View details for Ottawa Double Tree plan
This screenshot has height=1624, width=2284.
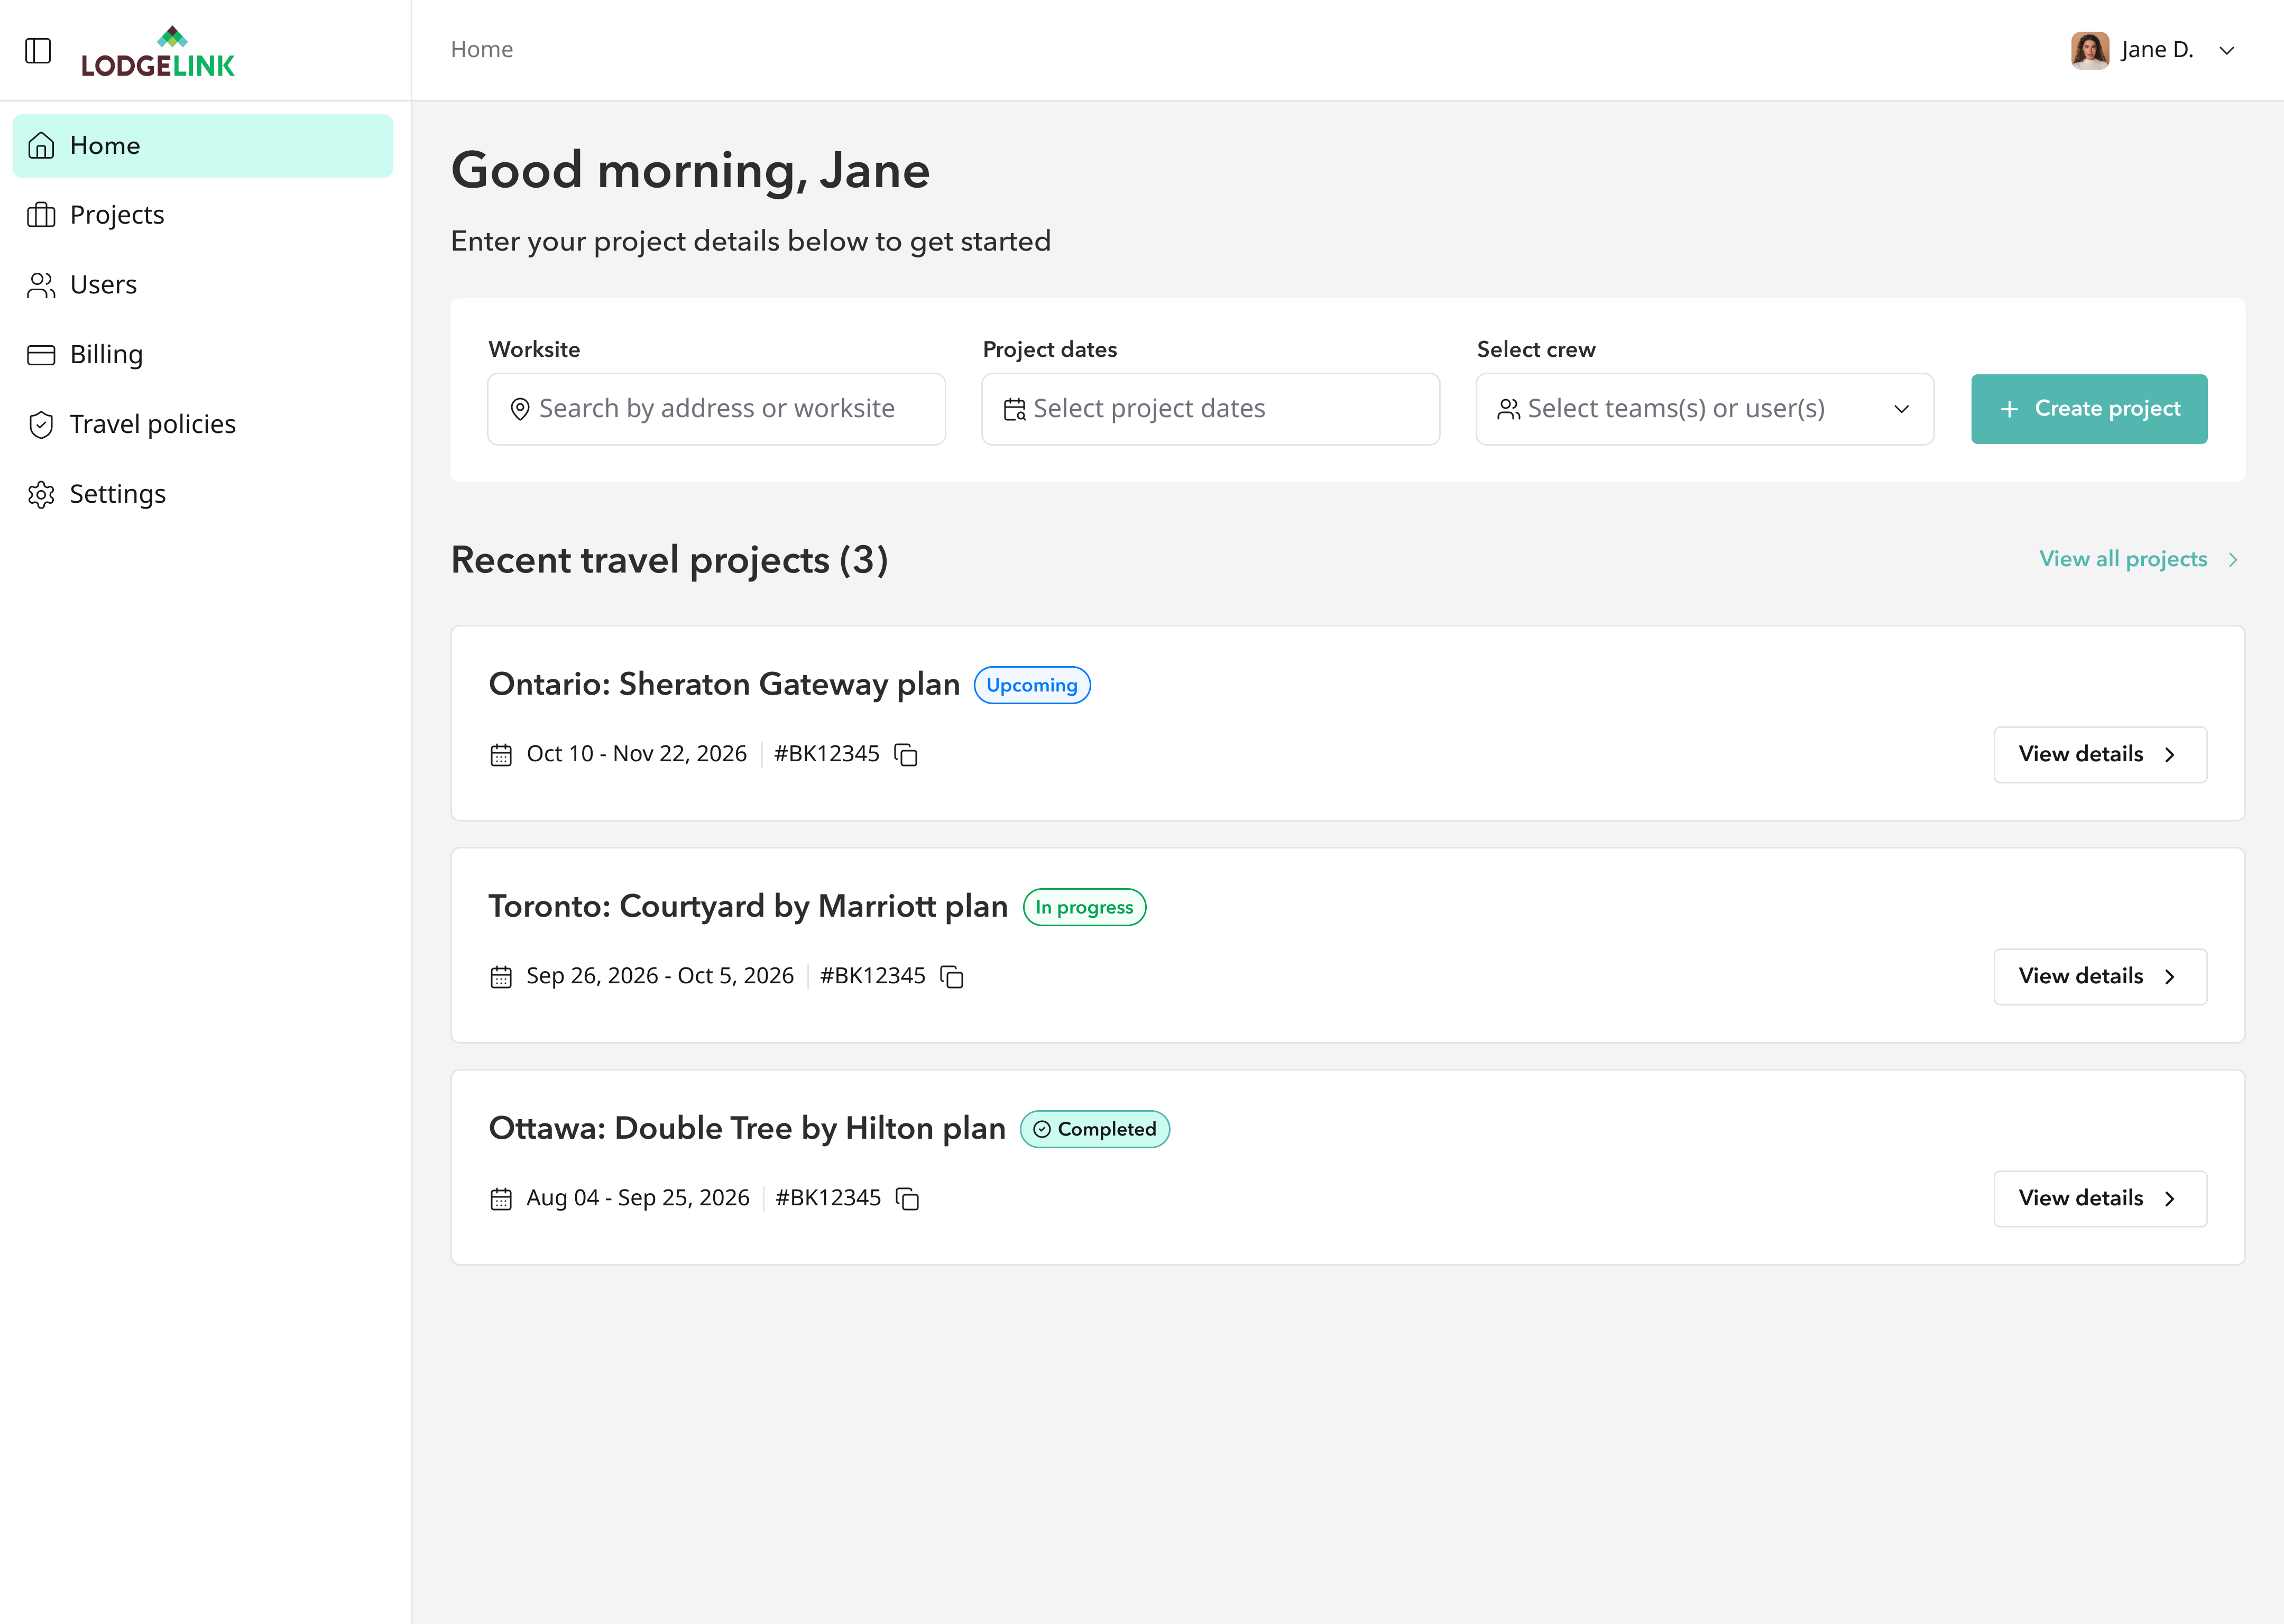(x=2100, y=1199)
